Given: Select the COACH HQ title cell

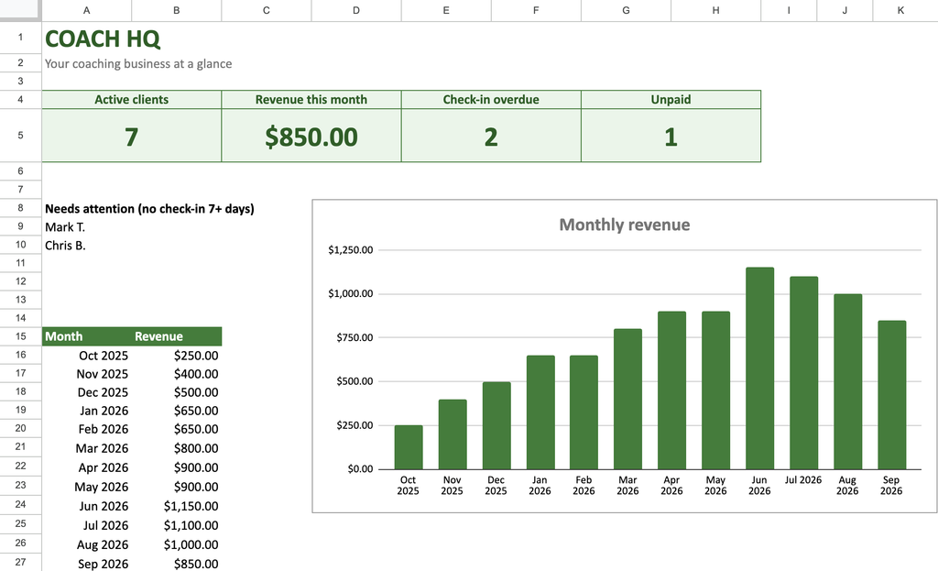Looking at the screenshot, I should [103, 38].
